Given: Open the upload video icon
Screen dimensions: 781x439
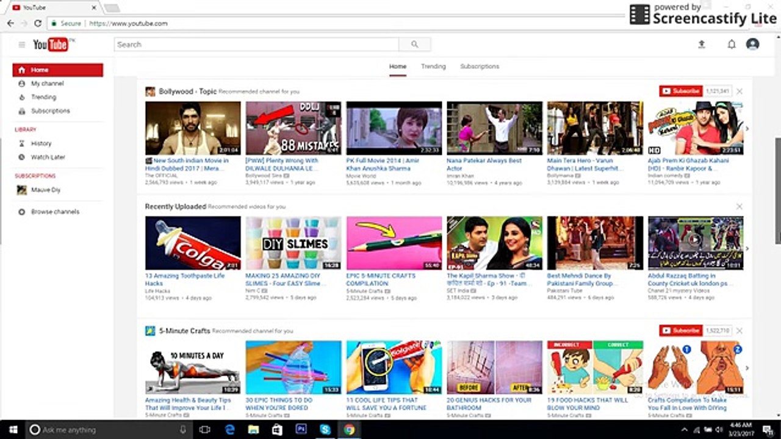Looking at the screenshot, I should tap(702, 45).
